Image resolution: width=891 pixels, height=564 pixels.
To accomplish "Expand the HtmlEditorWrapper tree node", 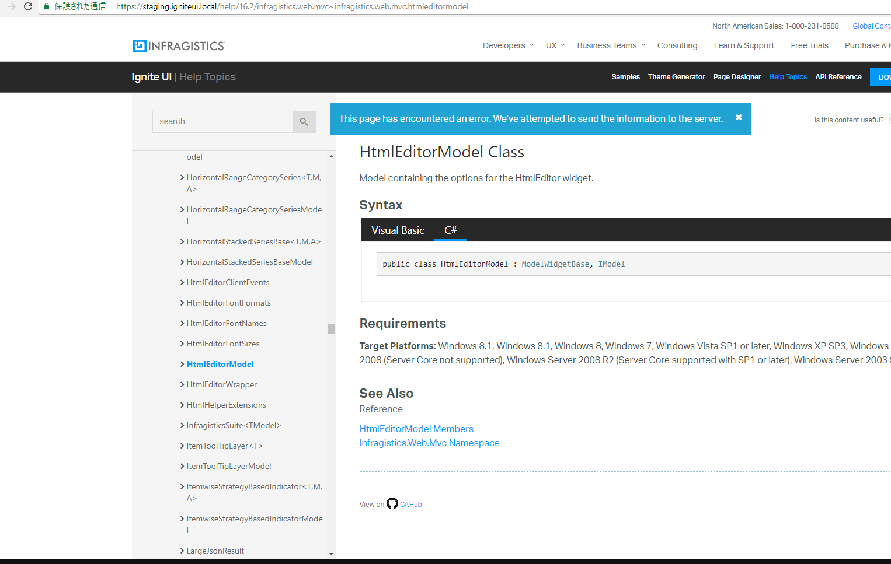I will tap(182, 384).
